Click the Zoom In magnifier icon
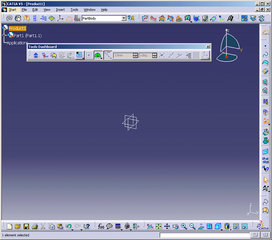Image resolution: width=272 pixels, height=240 pixels. [184, 226]
